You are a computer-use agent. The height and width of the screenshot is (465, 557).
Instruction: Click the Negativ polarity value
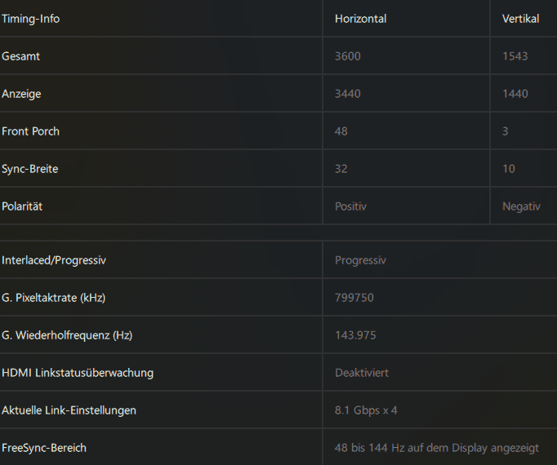coord(521,206)
